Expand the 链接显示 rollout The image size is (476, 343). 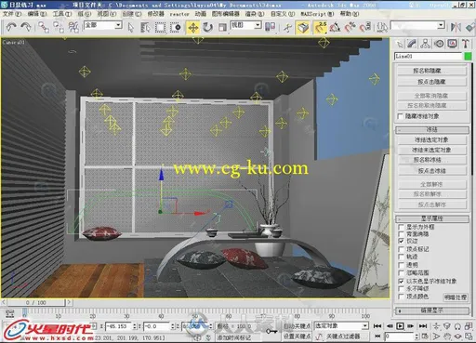[431, 310]
